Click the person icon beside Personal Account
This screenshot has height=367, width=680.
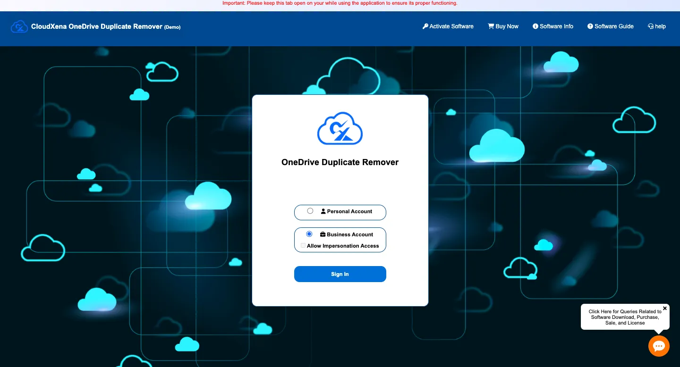(x=323, y=211)
